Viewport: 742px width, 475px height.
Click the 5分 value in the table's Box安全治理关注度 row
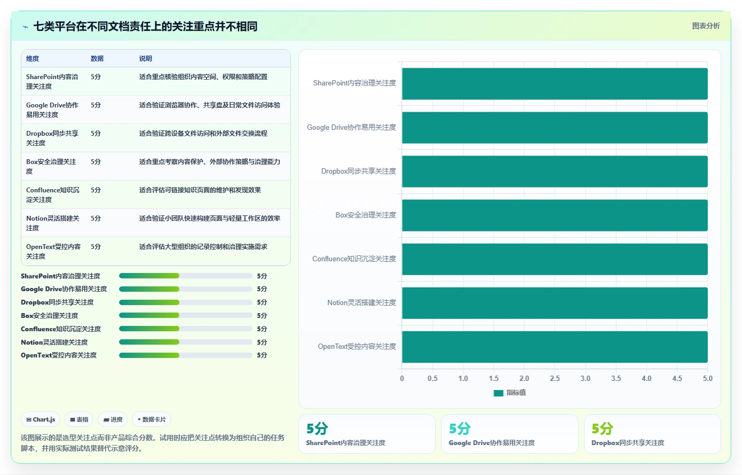click(x=96, y=161)
